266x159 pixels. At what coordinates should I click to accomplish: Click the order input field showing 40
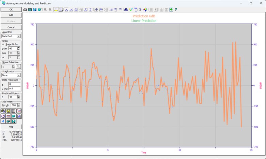click(x=13, y=48)
